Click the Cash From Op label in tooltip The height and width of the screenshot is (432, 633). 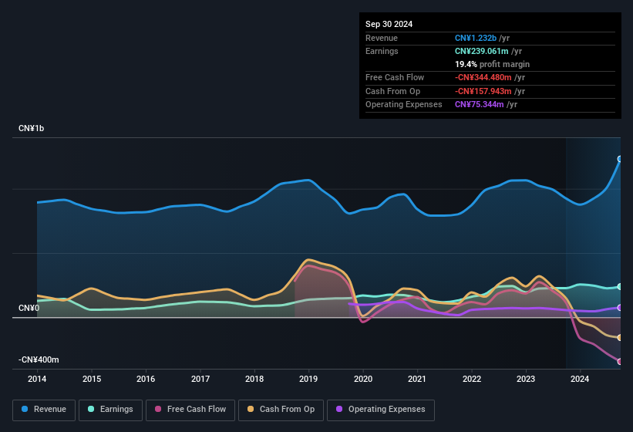tap(392, 91)
